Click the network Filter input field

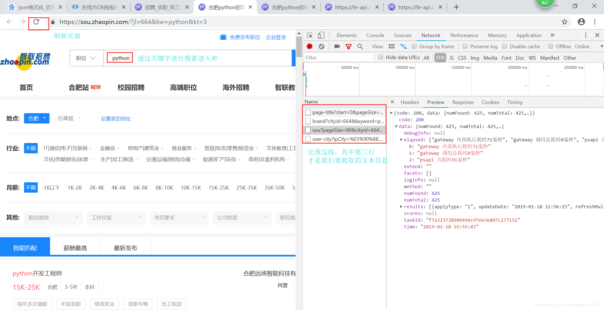coord(339,57)
